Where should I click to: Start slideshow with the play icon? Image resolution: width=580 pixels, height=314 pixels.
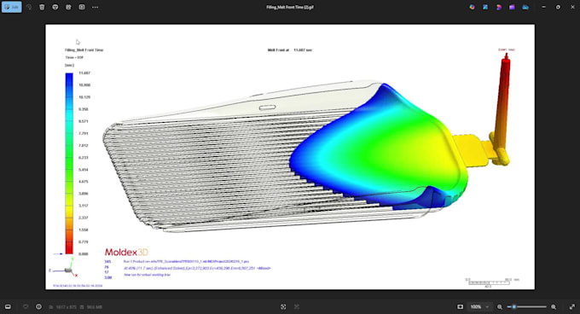(x=82, y=7)
